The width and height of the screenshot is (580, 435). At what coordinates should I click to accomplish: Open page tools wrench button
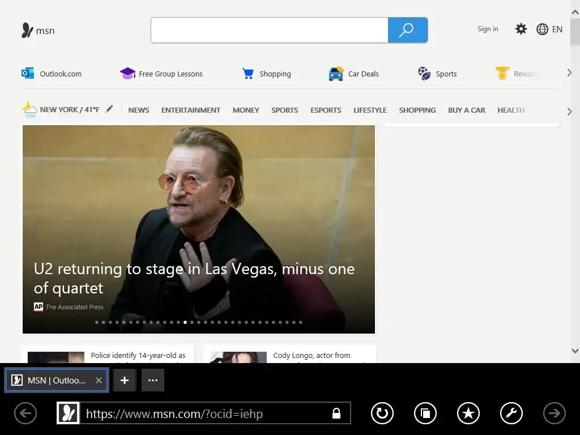(511, 413)
